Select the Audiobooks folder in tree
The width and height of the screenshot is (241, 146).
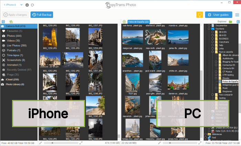click(228, 58)
